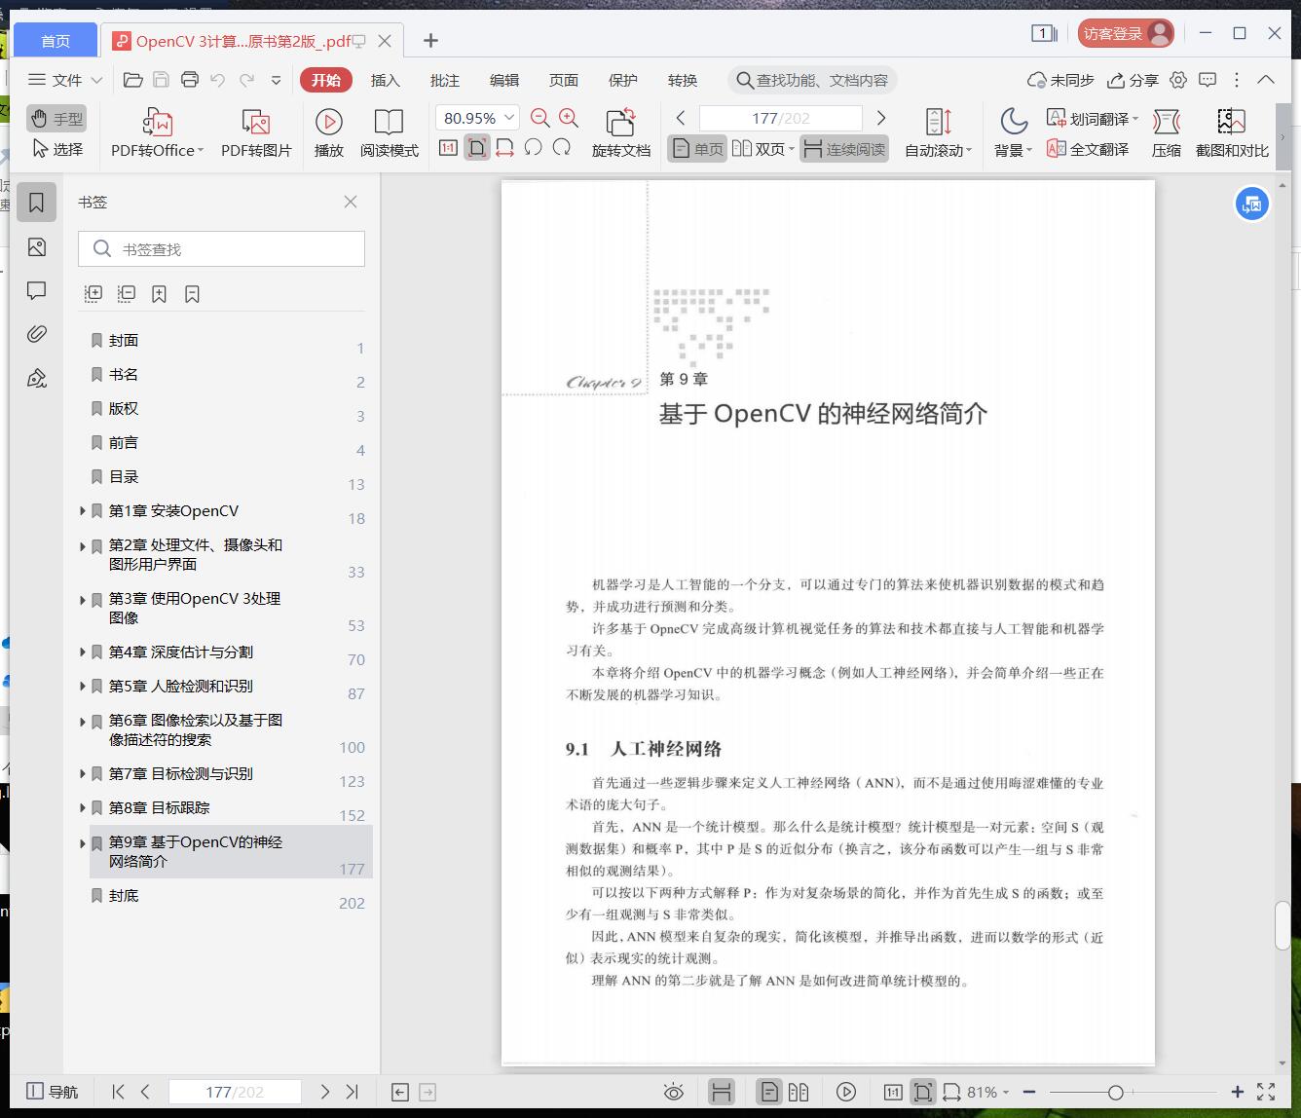This screenshot has height=1118, width=1301.
Task: Click the 查找功能、文档内容 search box
Action: (x=812, y=80)
